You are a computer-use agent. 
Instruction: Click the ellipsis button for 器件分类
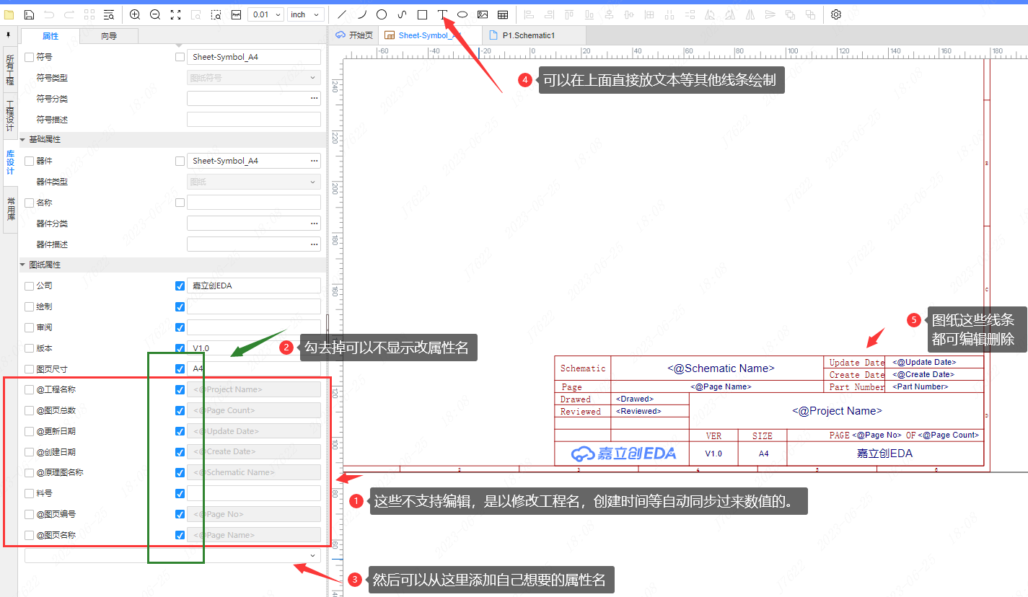[x=314, y=224]
